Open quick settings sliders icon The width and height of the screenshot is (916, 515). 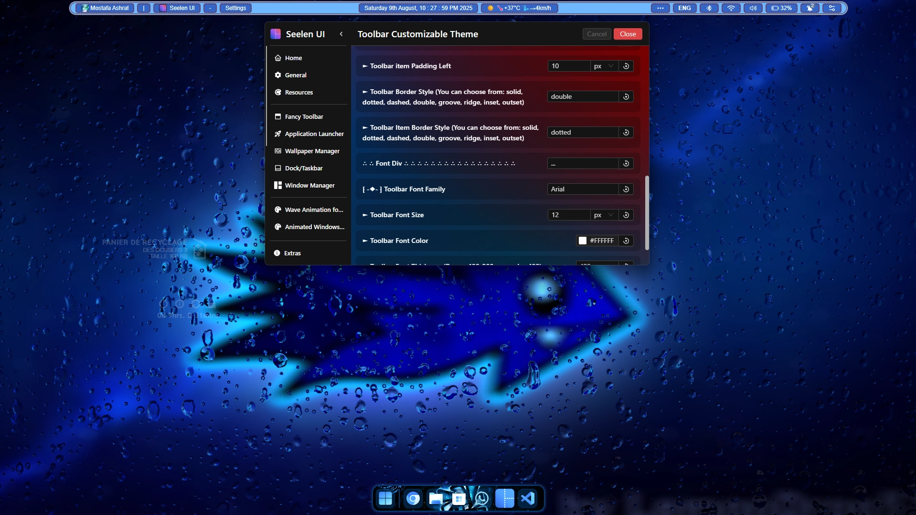click(832, 8)
